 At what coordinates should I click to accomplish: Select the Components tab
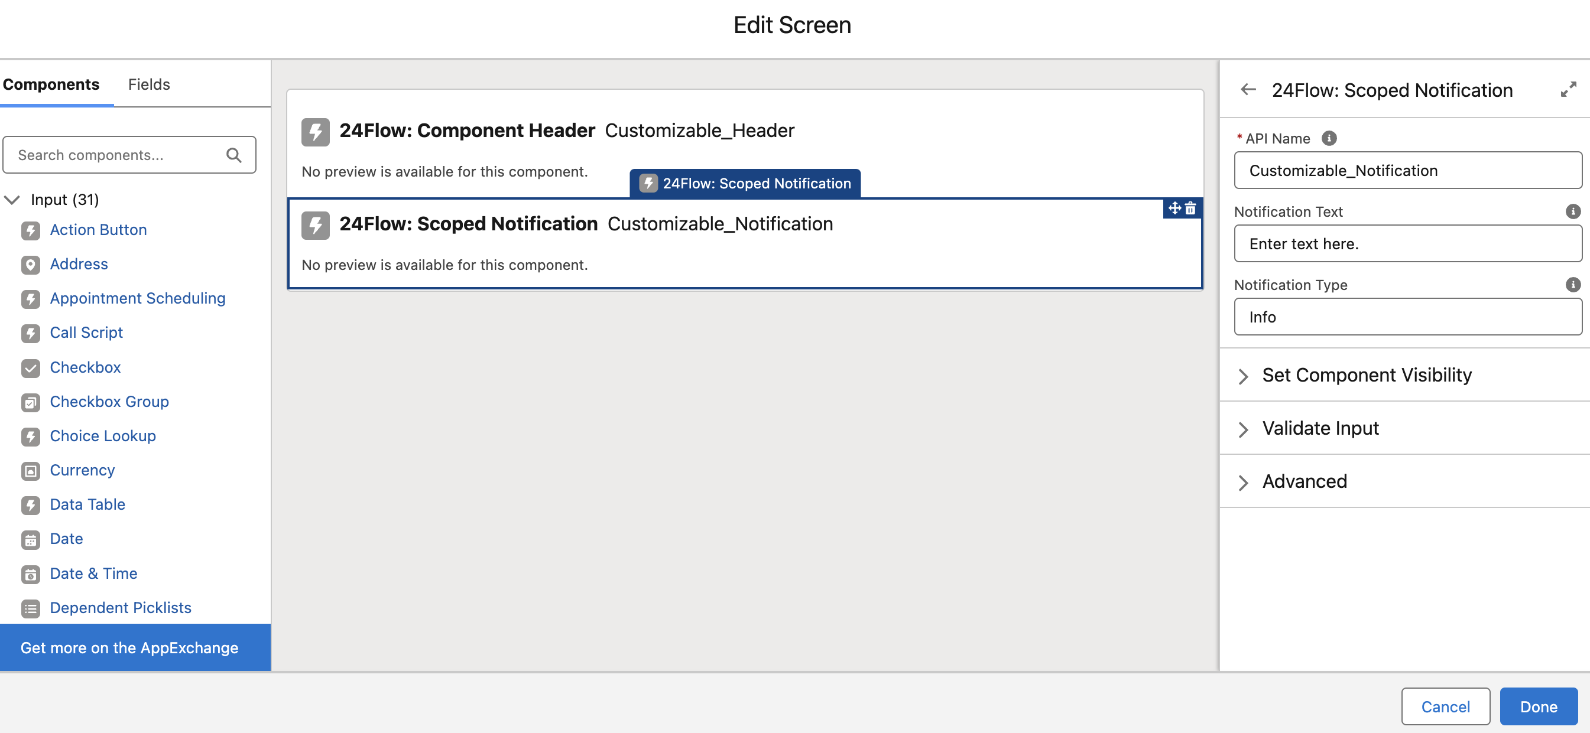51,84
